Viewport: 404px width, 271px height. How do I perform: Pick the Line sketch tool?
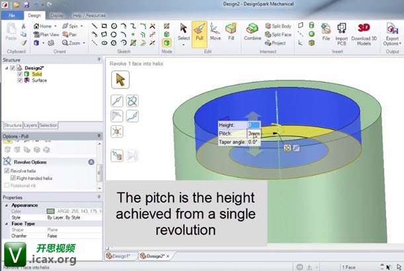[95, 26]
